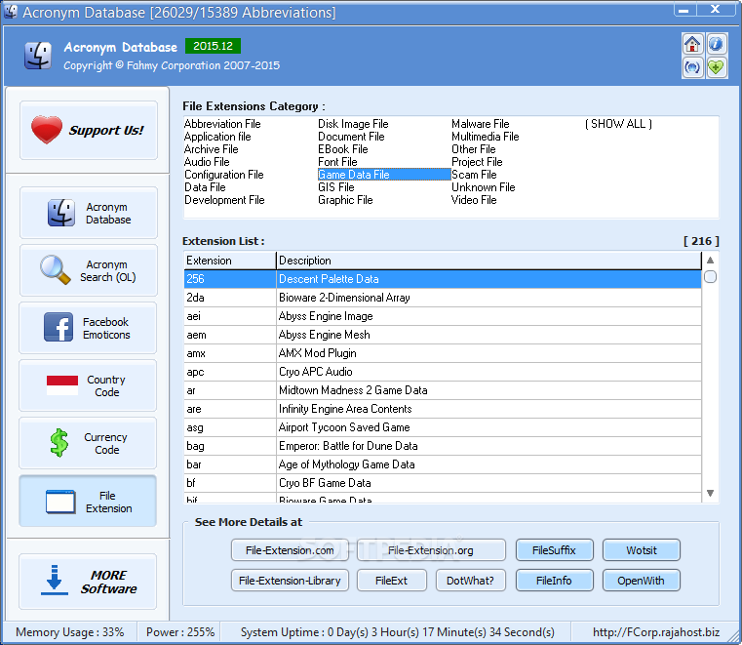Select Application file category

pyautogui.click(x=217, y=137)
